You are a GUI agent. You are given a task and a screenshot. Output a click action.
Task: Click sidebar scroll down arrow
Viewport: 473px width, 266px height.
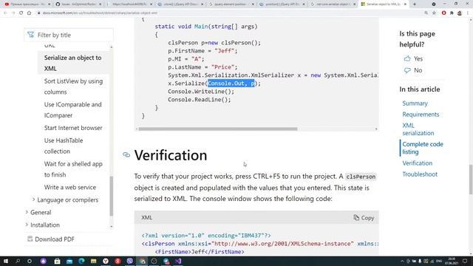(112, 226)
